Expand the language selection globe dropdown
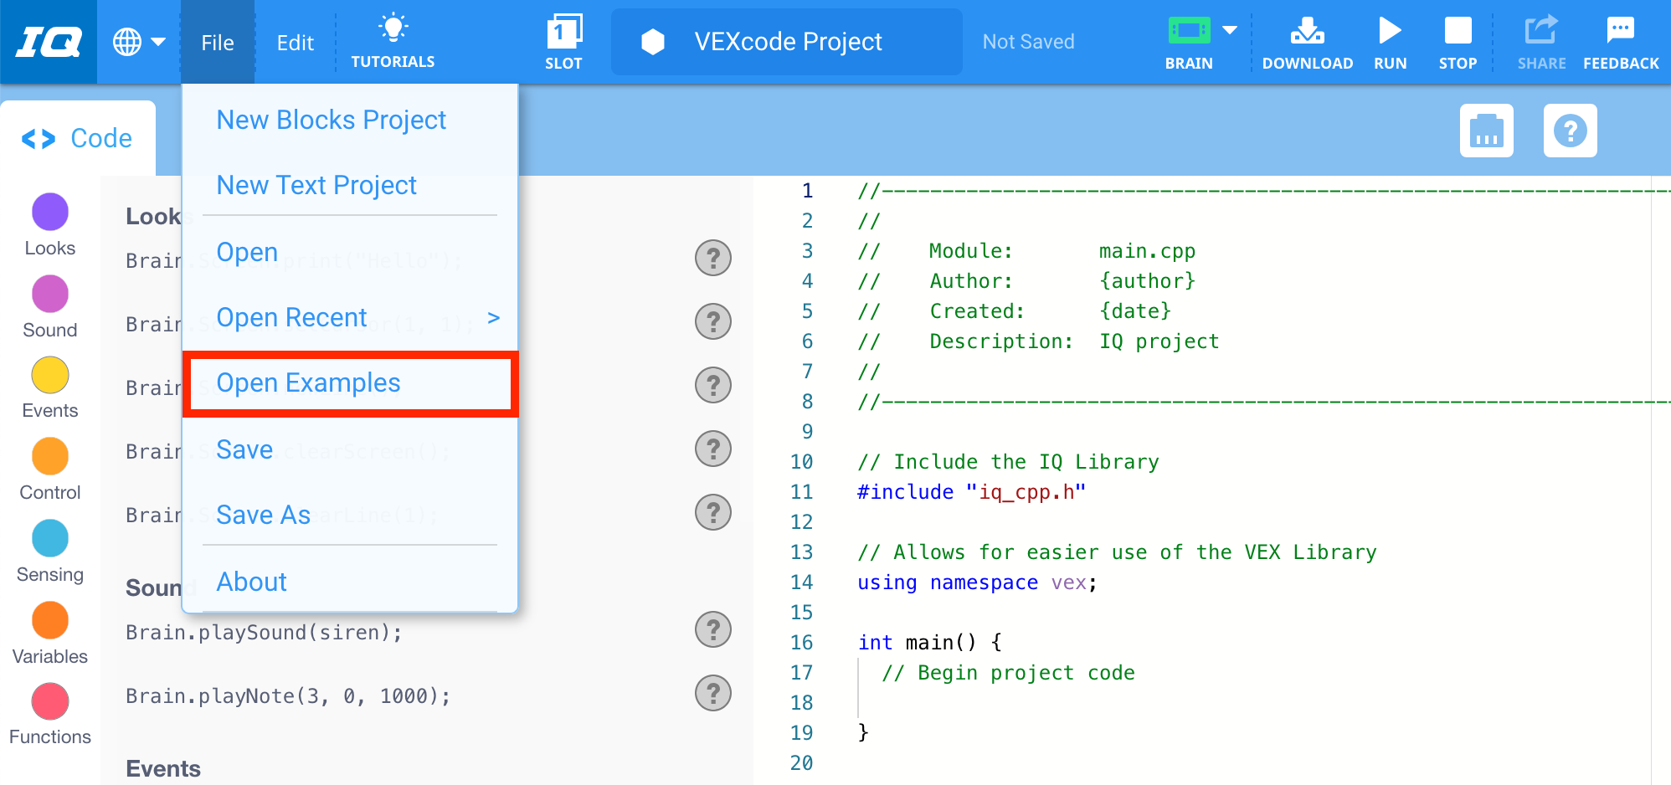Viewport: 1671px width, 785px height. tap(139, 40)
